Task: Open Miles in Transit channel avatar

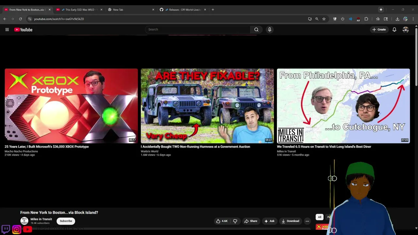Action: pyautogui.click(x=24, y=221)
